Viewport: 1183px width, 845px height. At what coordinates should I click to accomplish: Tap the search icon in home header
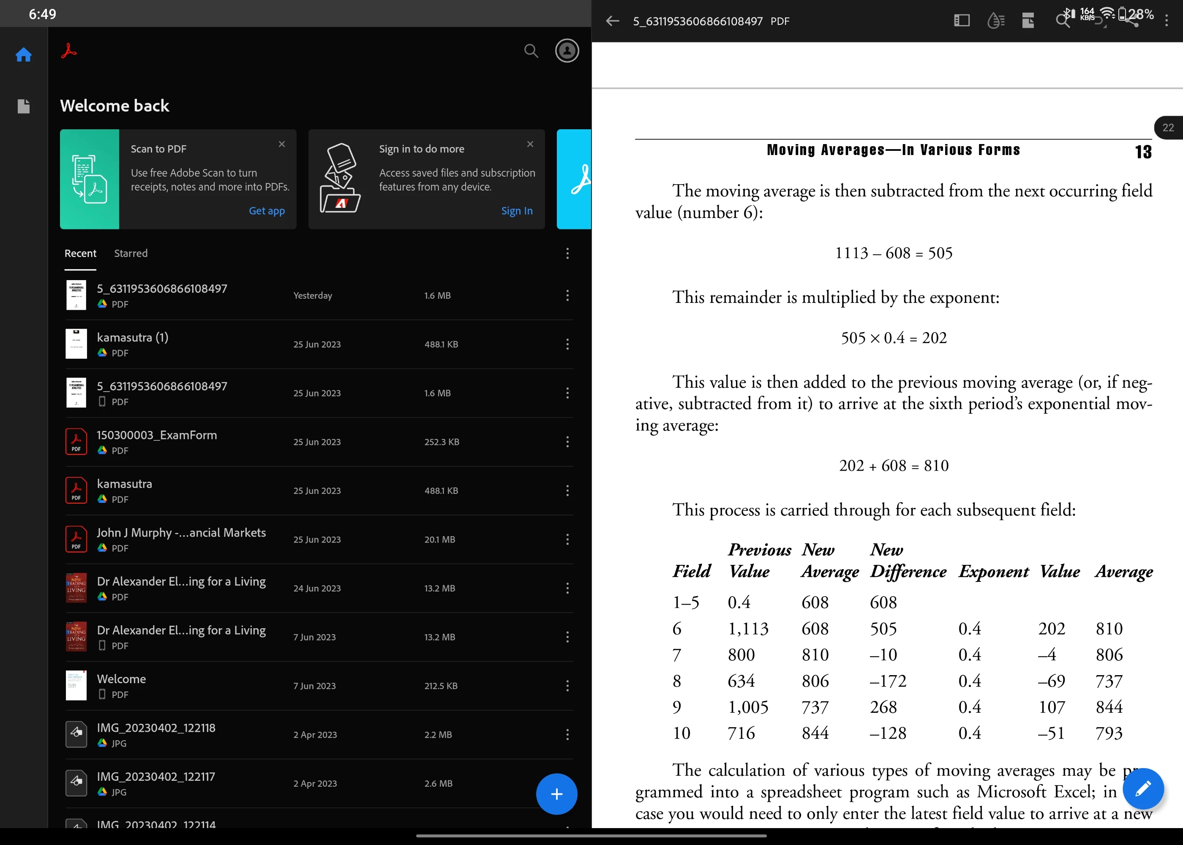(x=531, y=51)
